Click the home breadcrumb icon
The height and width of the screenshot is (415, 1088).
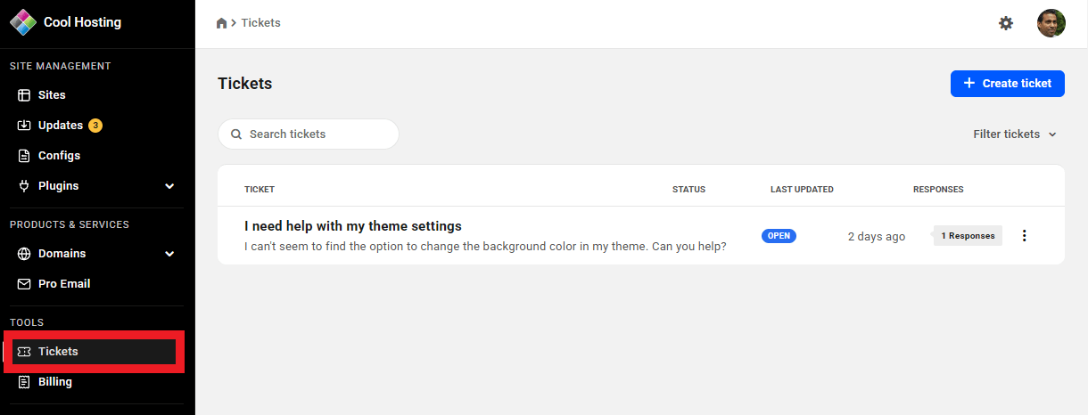pos(222,23)
